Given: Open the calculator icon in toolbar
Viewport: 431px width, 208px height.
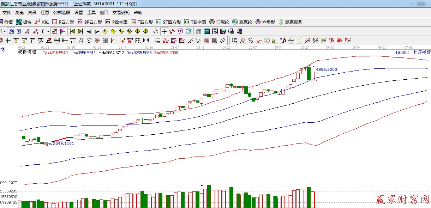Looking at the screenshot, I should pos(207,31).
